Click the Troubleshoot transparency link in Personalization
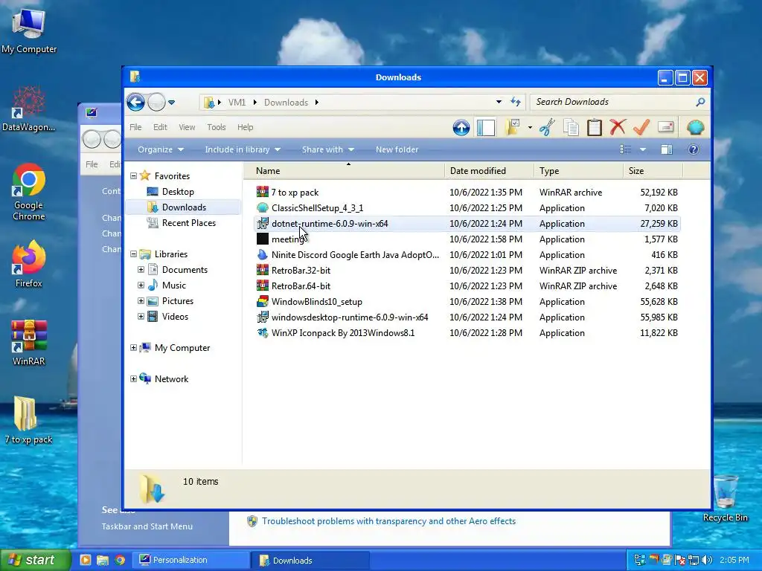The height and width of the screenshot is (571, 762). coord(388,521)
